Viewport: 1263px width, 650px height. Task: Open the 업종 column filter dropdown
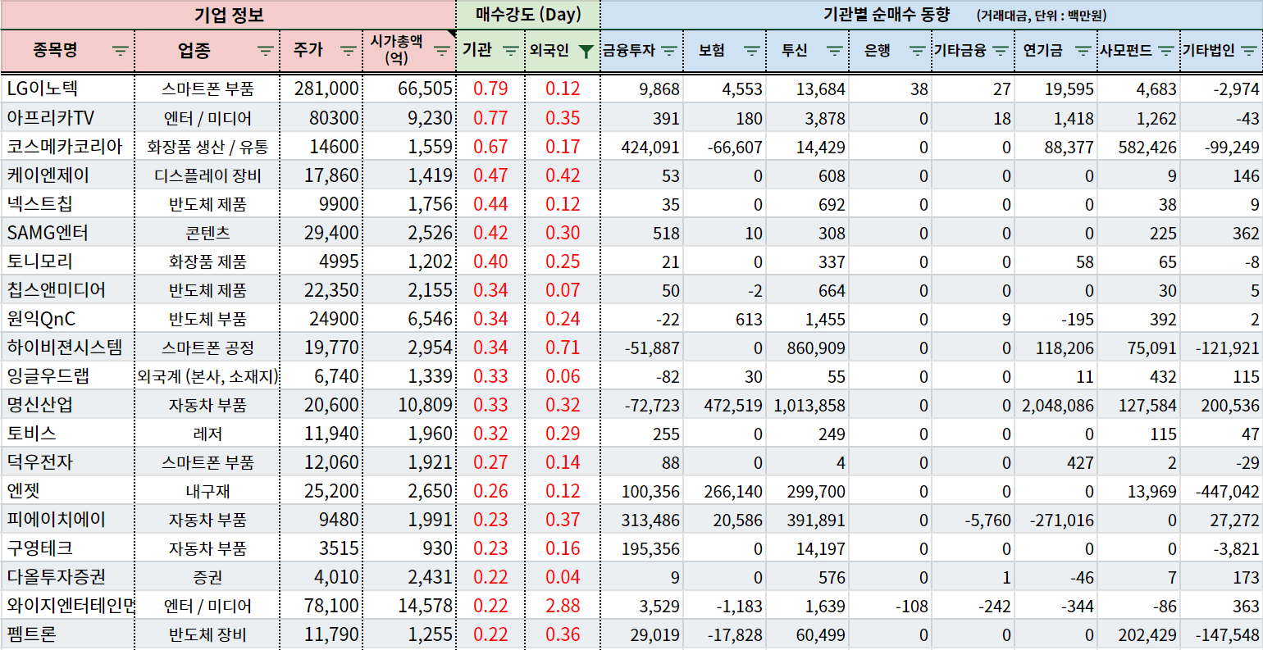pos(265,51)
